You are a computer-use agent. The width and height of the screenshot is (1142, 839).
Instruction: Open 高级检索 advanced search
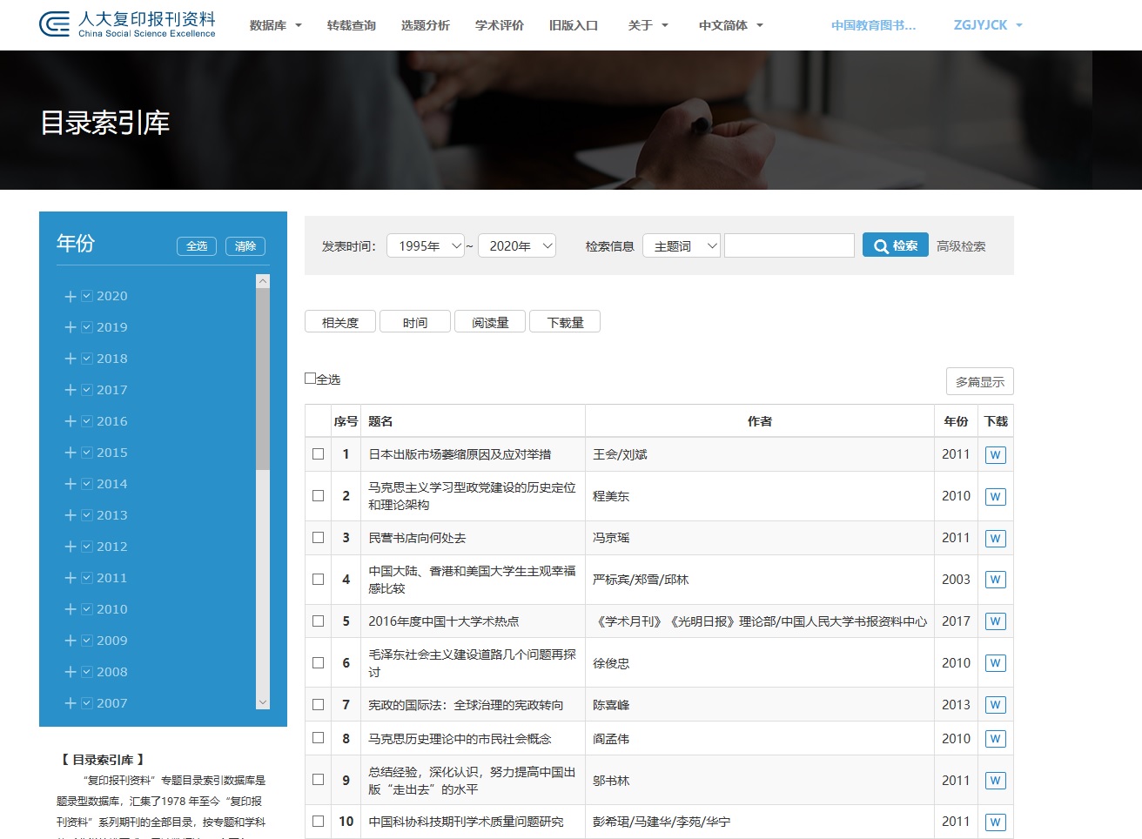pyautogui.click(x=961, y=245)
